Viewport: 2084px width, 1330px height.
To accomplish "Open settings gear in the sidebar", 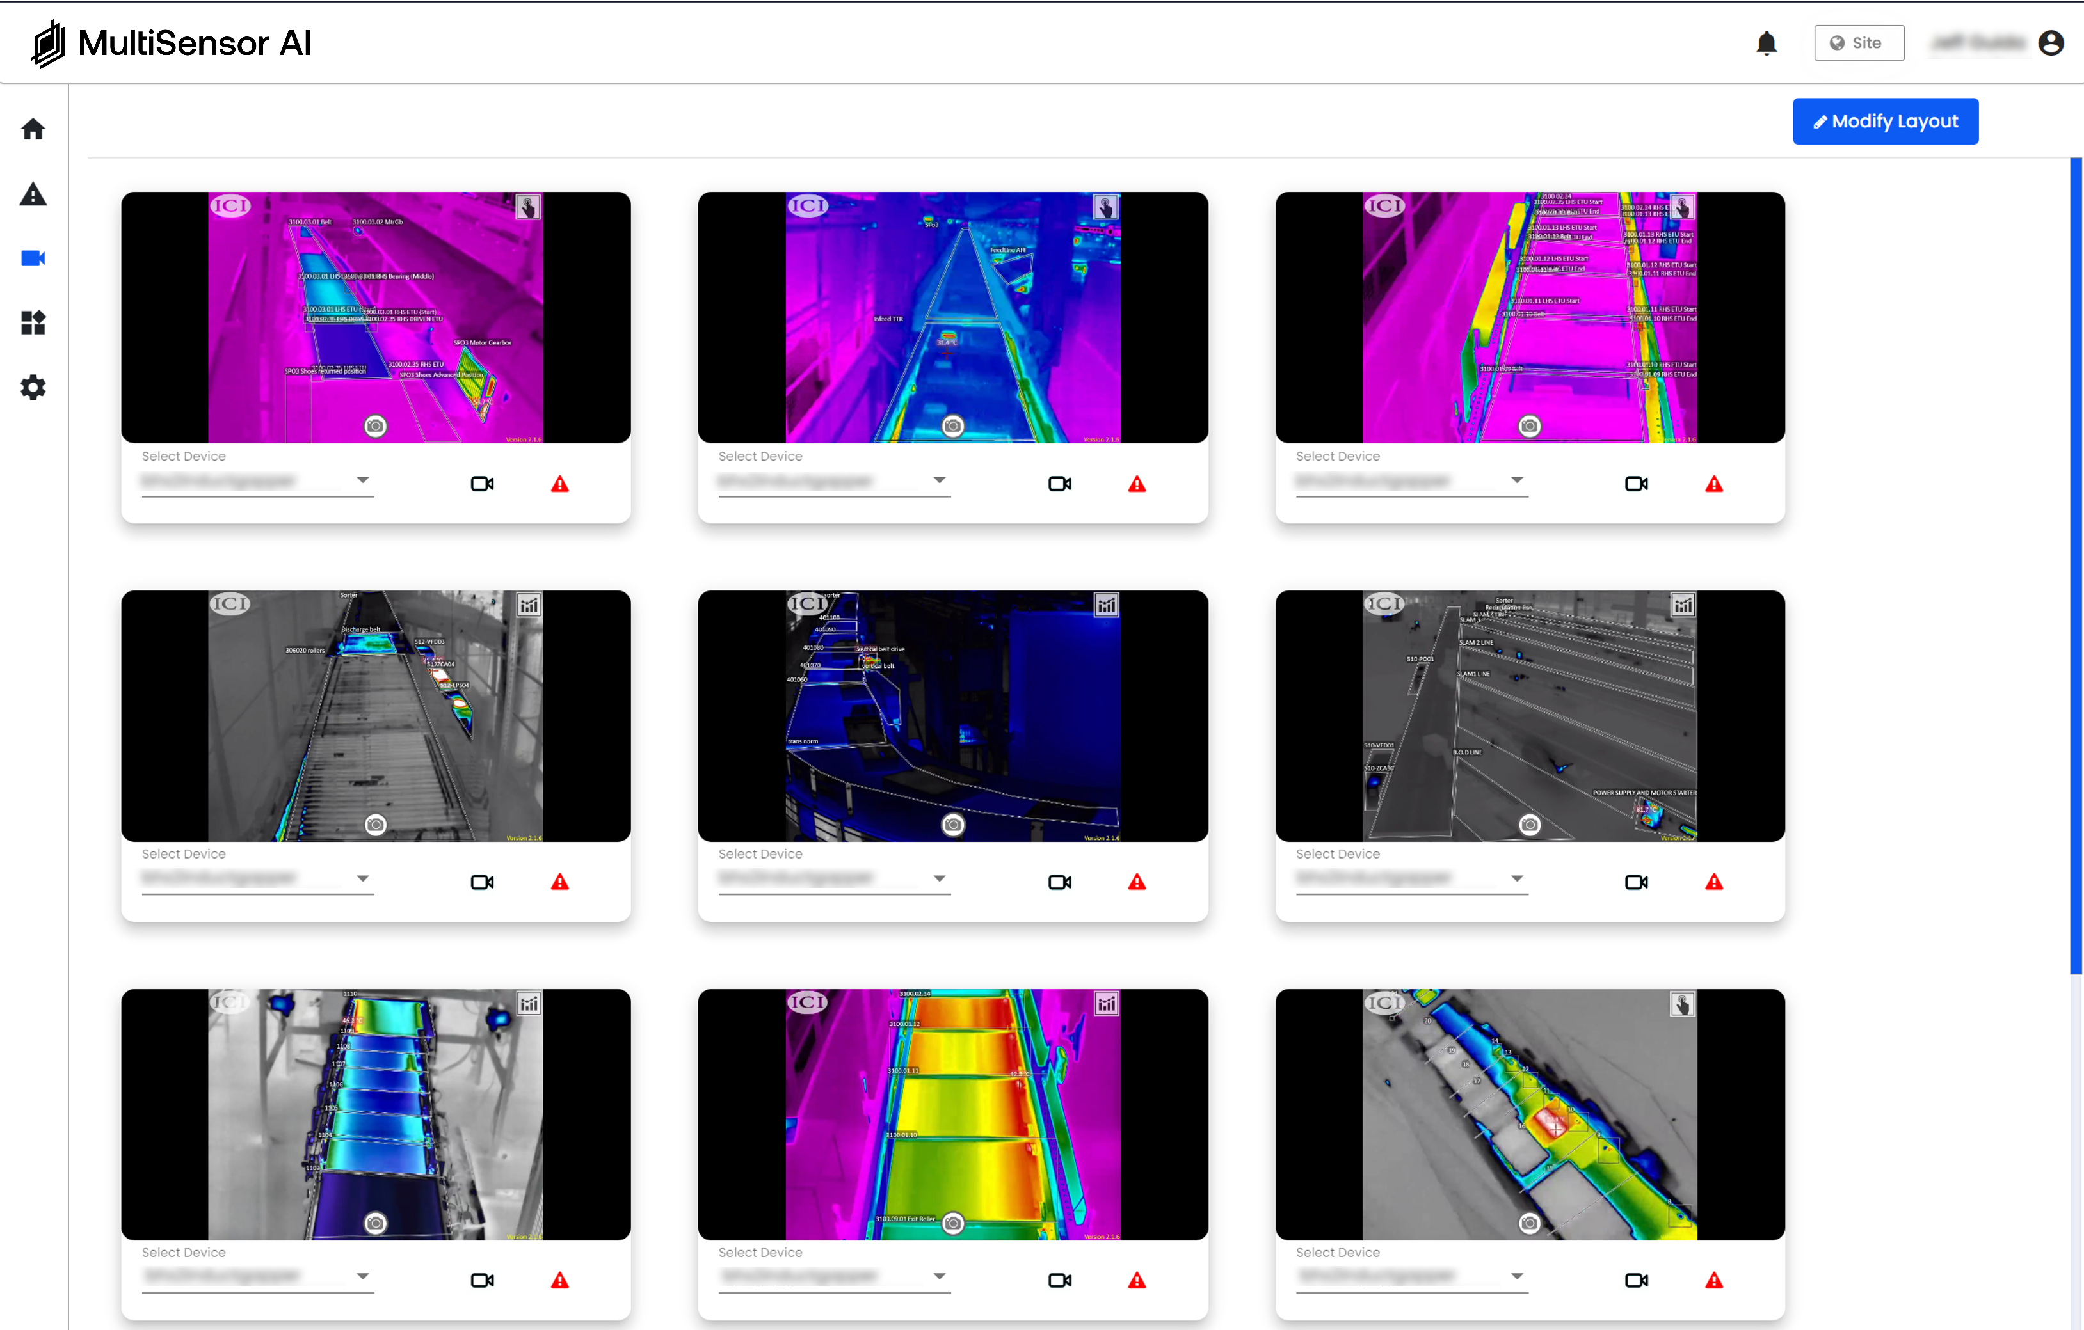I will pos(33,386).
